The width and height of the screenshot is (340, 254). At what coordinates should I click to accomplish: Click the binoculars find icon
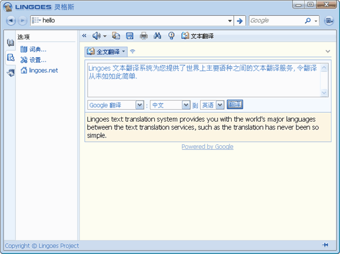157,36
